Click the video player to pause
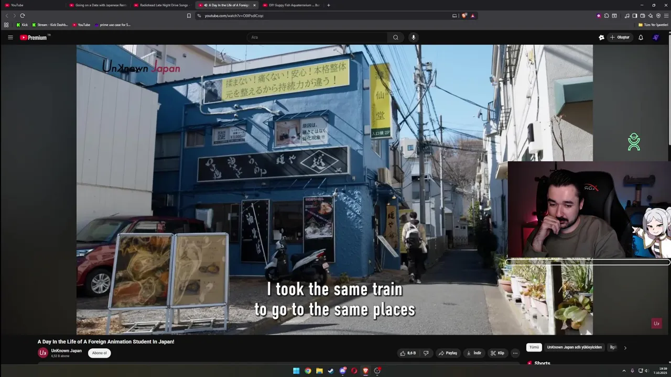Viewport: 671px width, 377px height. (334, 190)
